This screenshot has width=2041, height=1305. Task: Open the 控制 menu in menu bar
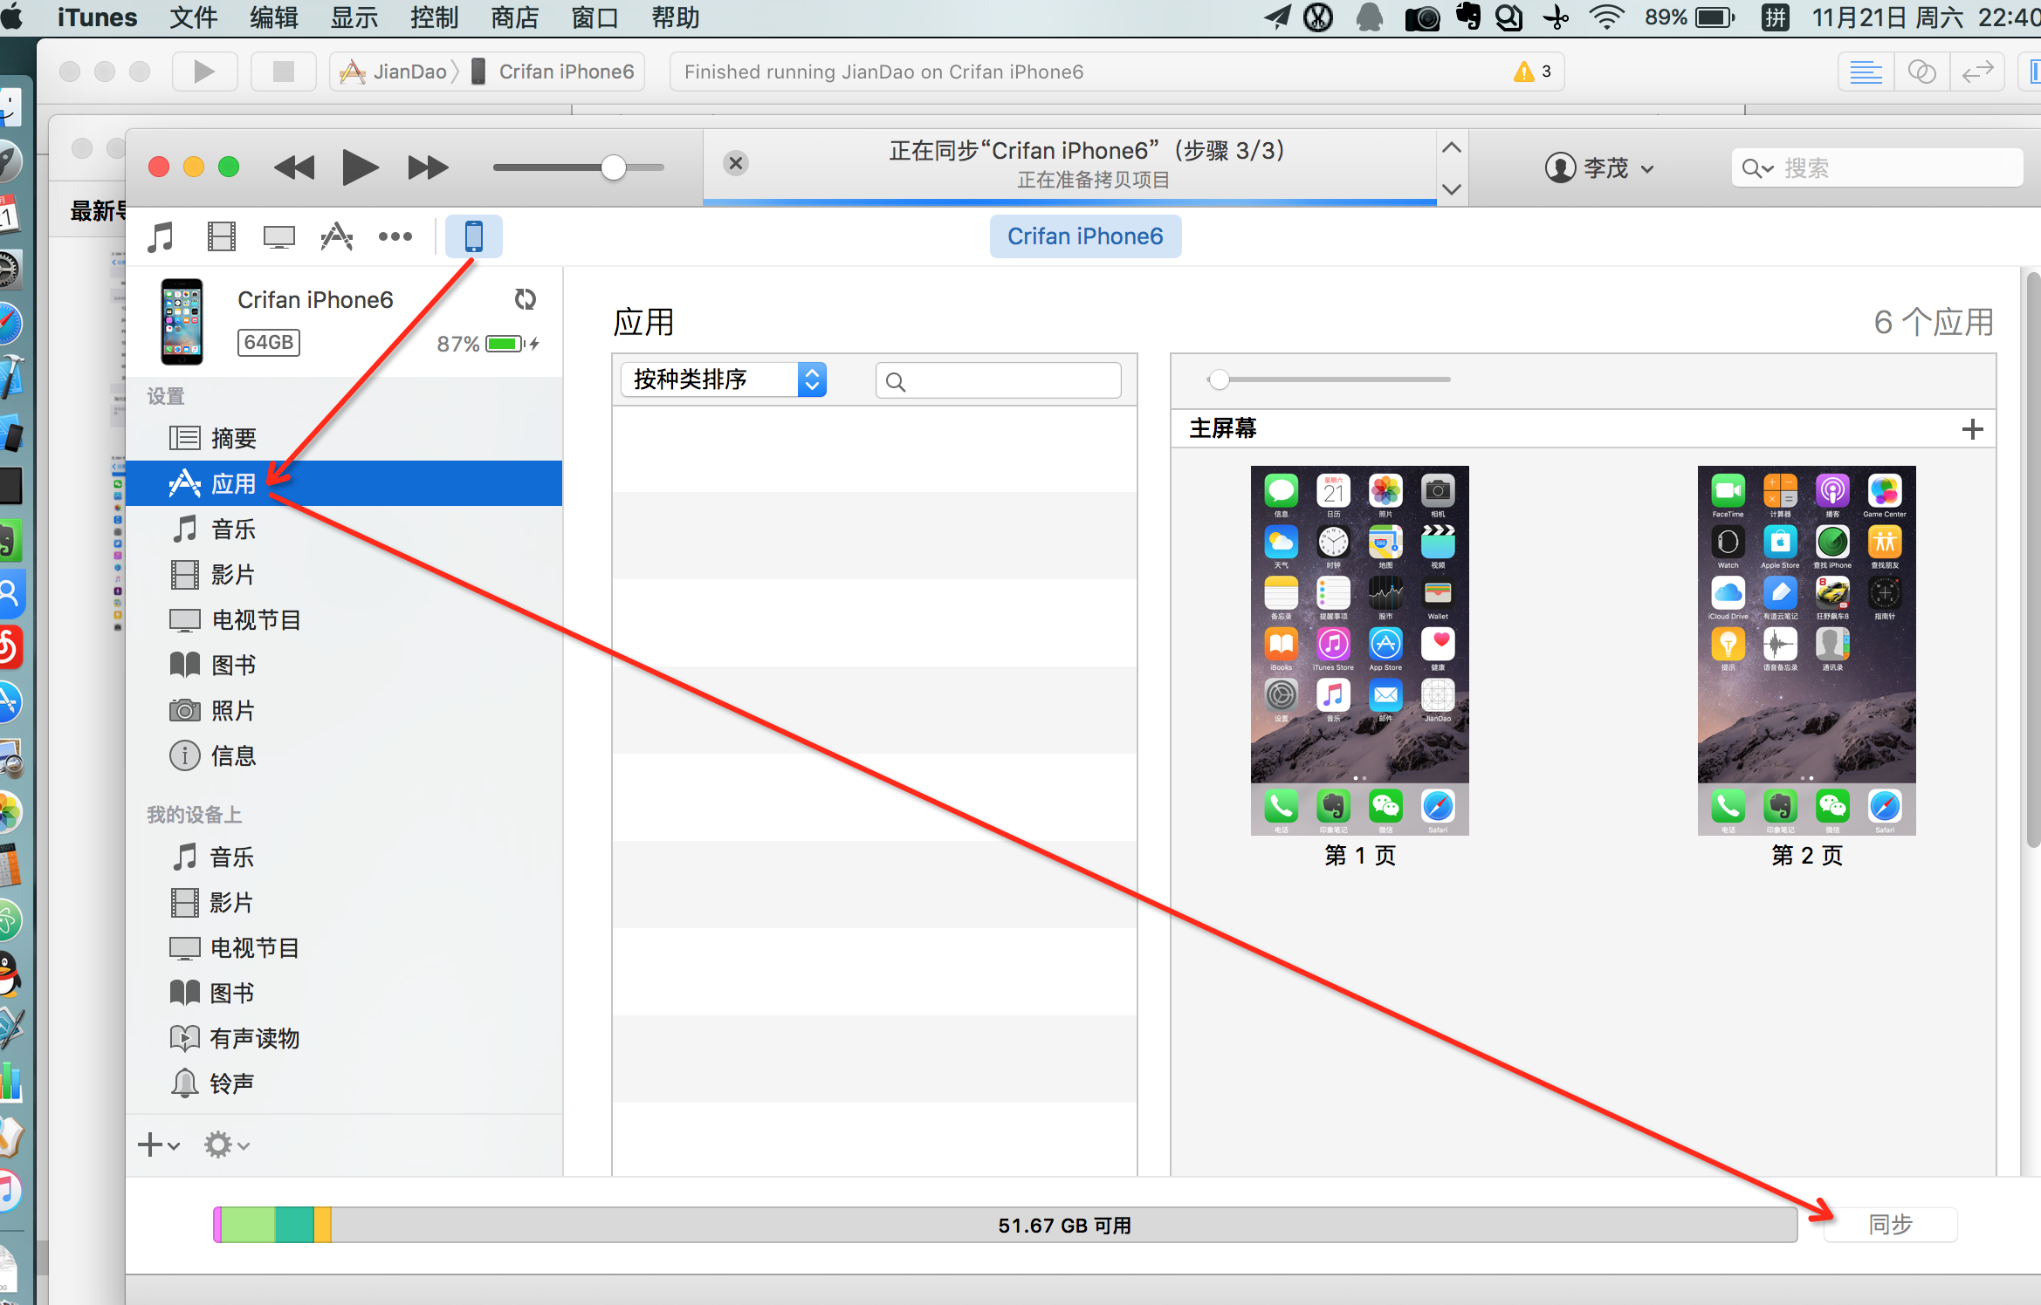pyautogui.click(x=434, y=17)
